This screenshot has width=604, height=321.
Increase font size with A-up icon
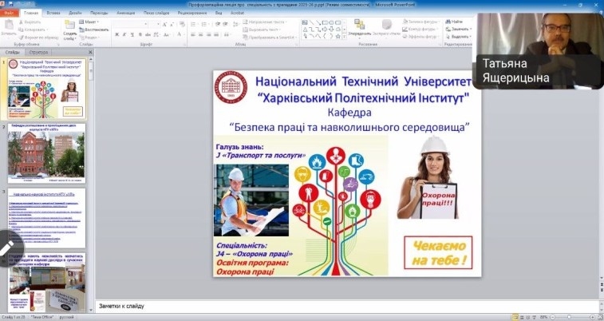[x=164, y=24]
